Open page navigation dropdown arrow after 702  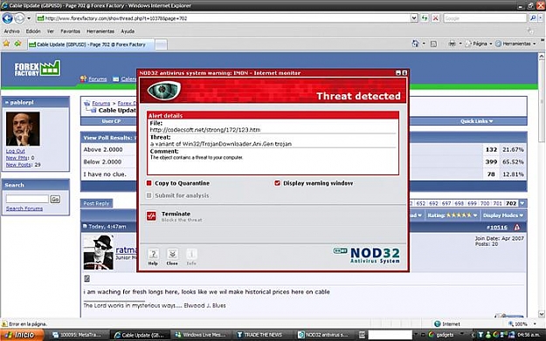[x=522, y=203]
